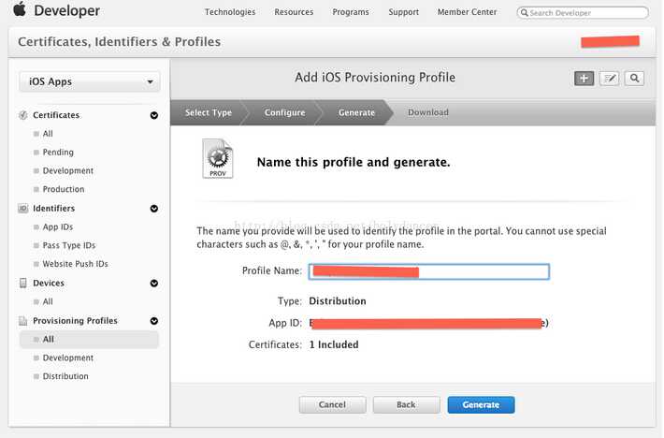
Task: Collapse the Provisioning Profiles section arrow
Action: click(154, 321)
